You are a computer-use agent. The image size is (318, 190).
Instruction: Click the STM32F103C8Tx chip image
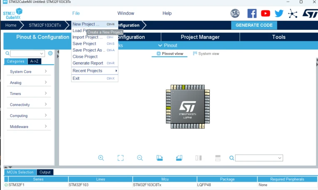(x=188, y=107)
